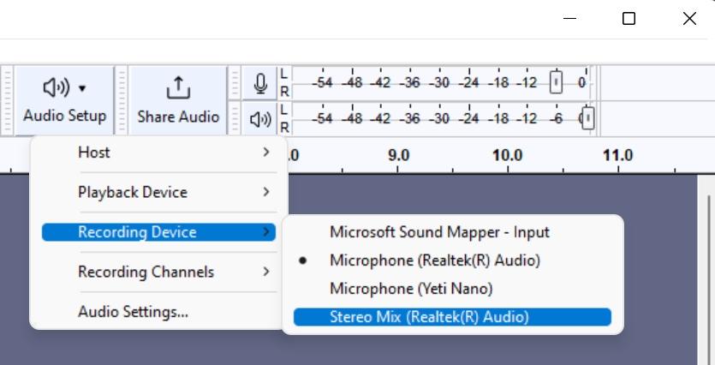Screen dimensions: 715x365
Task: Click the playback meter speaker icon
Action: (x=260, y=120)
